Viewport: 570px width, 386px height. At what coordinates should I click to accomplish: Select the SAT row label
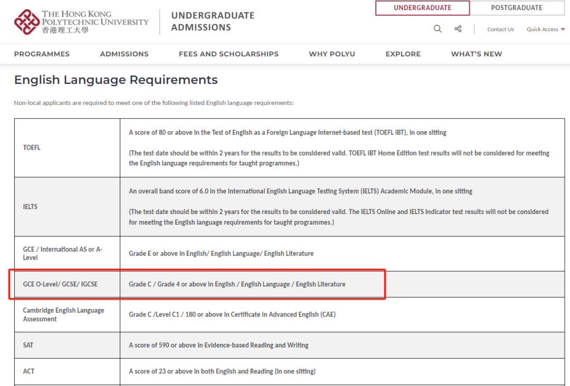(x=28, y=345)
